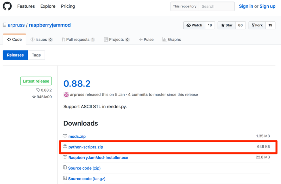
Task: Open the Pulse tab
Action: (x=146, y=39)
